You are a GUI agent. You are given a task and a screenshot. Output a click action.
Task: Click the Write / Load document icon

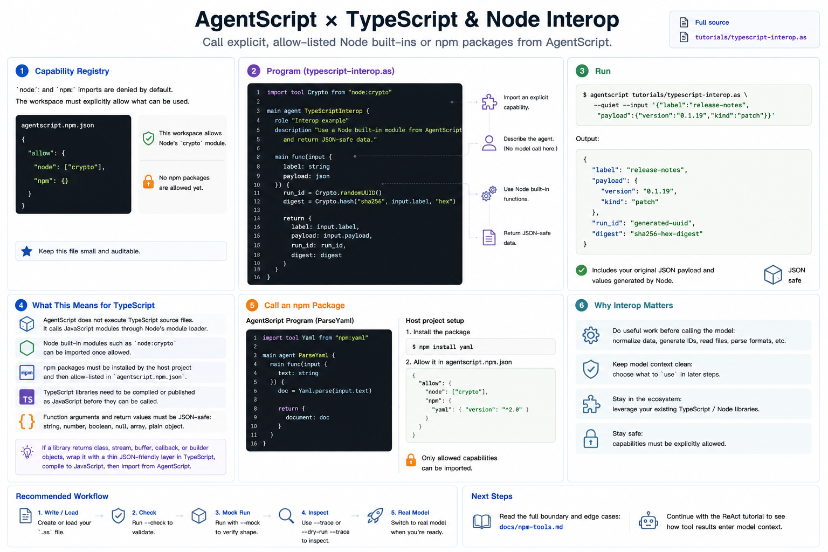pos(25,516)
